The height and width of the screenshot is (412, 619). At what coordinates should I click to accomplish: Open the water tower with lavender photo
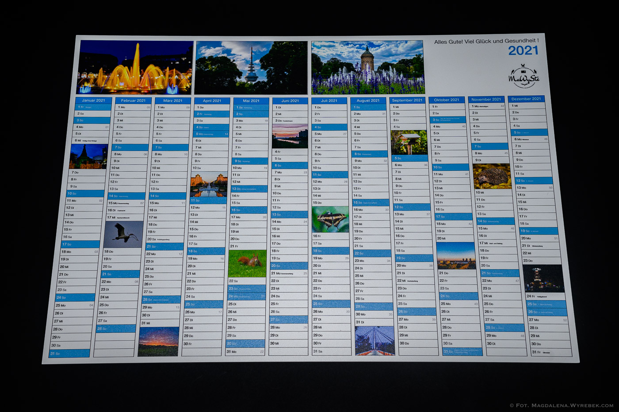tap(367, 67)
